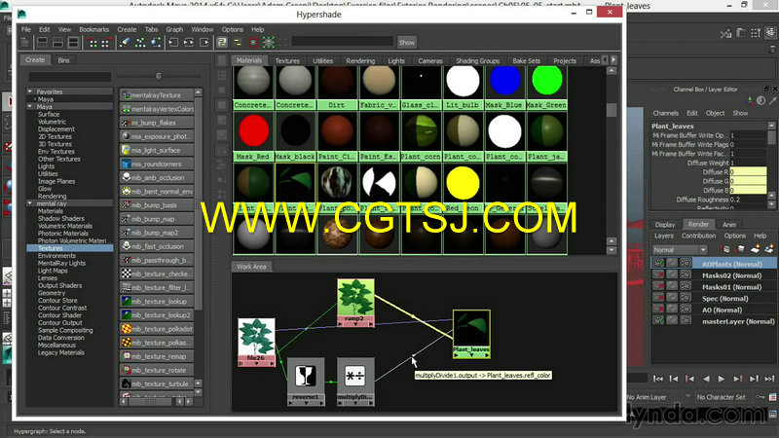The image size is (779, 438).
Task: Click the Work Area tab
Action: click(x=251, y=267)
